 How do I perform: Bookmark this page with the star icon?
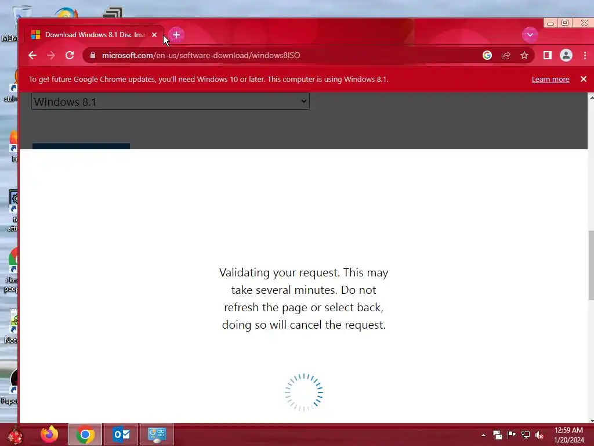point(524,55)
